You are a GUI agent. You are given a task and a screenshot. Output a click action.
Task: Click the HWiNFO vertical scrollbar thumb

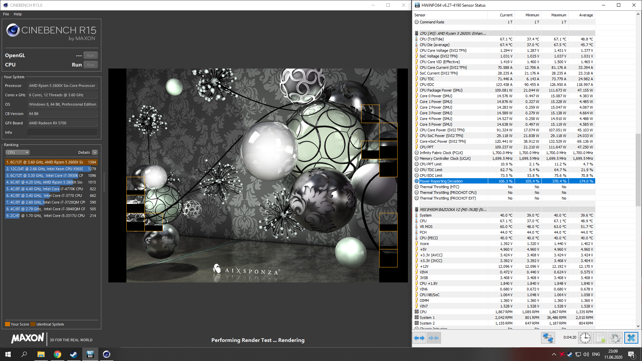point(638,170)
